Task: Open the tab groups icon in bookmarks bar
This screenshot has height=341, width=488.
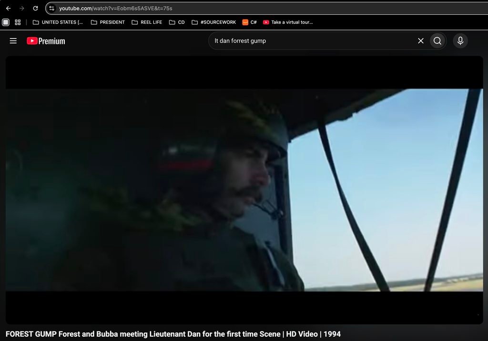Action: [6, 22]
